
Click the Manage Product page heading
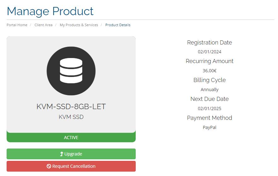(x=50, y=11)
